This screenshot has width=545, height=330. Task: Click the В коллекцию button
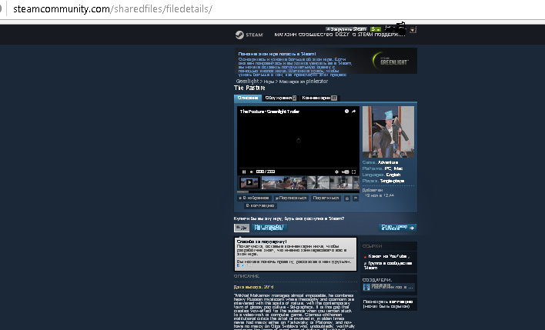point(260,205)
